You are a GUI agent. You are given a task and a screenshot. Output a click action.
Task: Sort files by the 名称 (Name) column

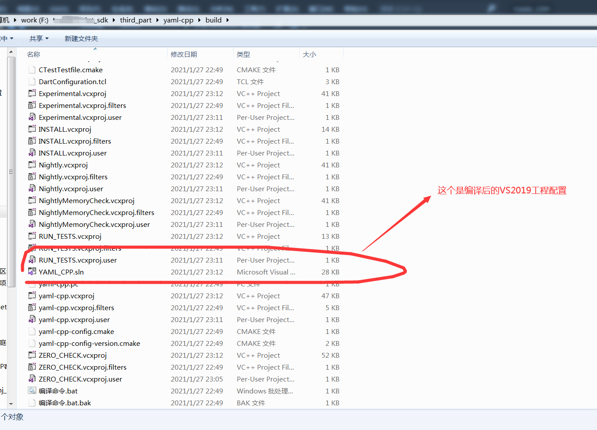coord(34,54)
